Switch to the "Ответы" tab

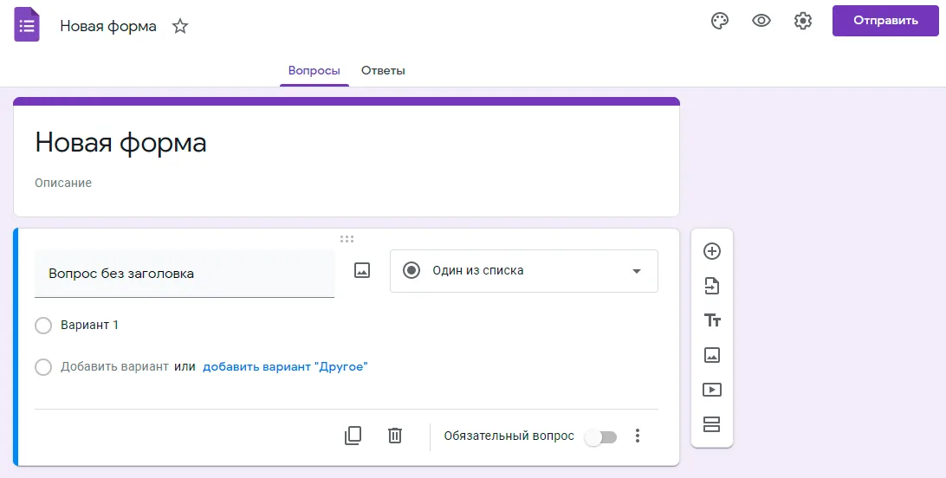[x=383, y=70]
